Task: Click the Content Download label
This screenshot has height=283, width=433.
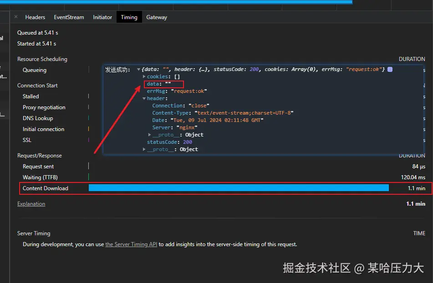Action: pos(45,188)
